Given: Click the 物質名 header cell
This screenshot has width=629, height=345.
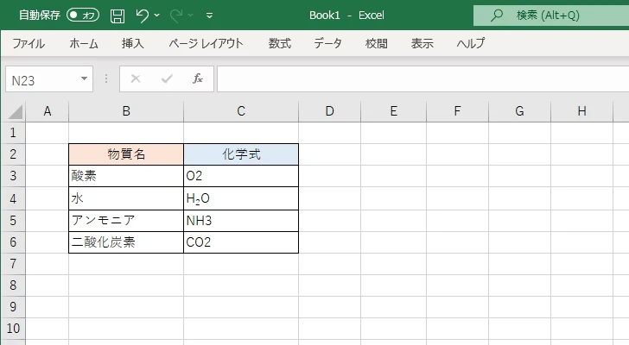Looking at the screenshot, I should [x=126, y=154].
